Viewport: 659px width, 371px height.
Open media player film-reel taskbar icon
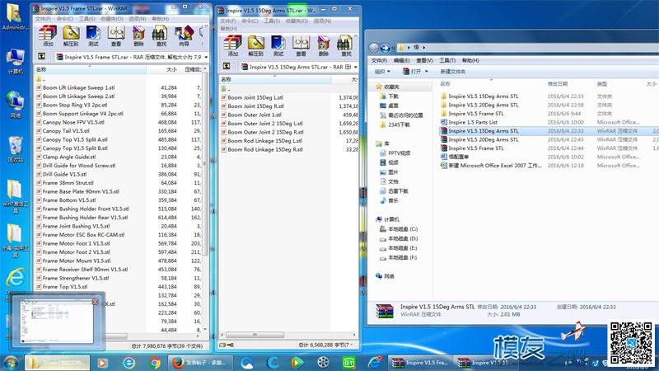coord(323,363)
